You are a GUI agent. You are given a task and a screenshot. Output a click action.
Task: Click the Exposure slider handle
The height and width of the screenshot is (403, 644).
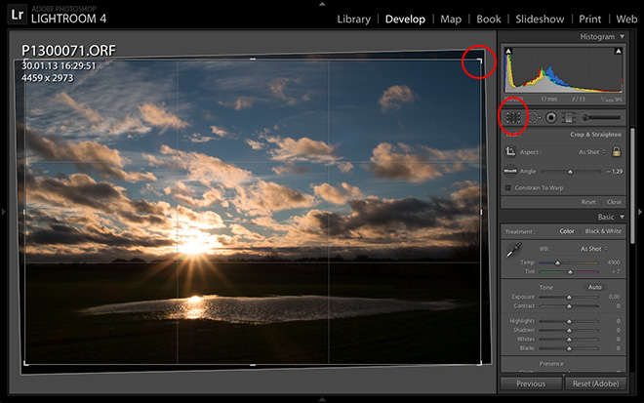(570, 297)
